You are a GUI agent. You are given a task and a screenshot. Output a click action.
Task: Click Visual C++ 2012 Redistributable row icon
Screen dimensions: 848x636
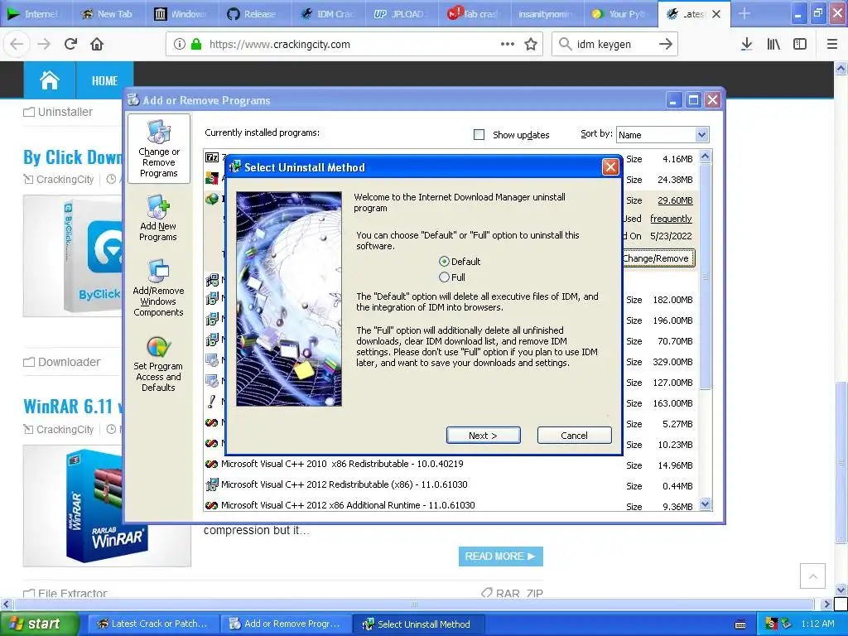click(x=211, y=484)
